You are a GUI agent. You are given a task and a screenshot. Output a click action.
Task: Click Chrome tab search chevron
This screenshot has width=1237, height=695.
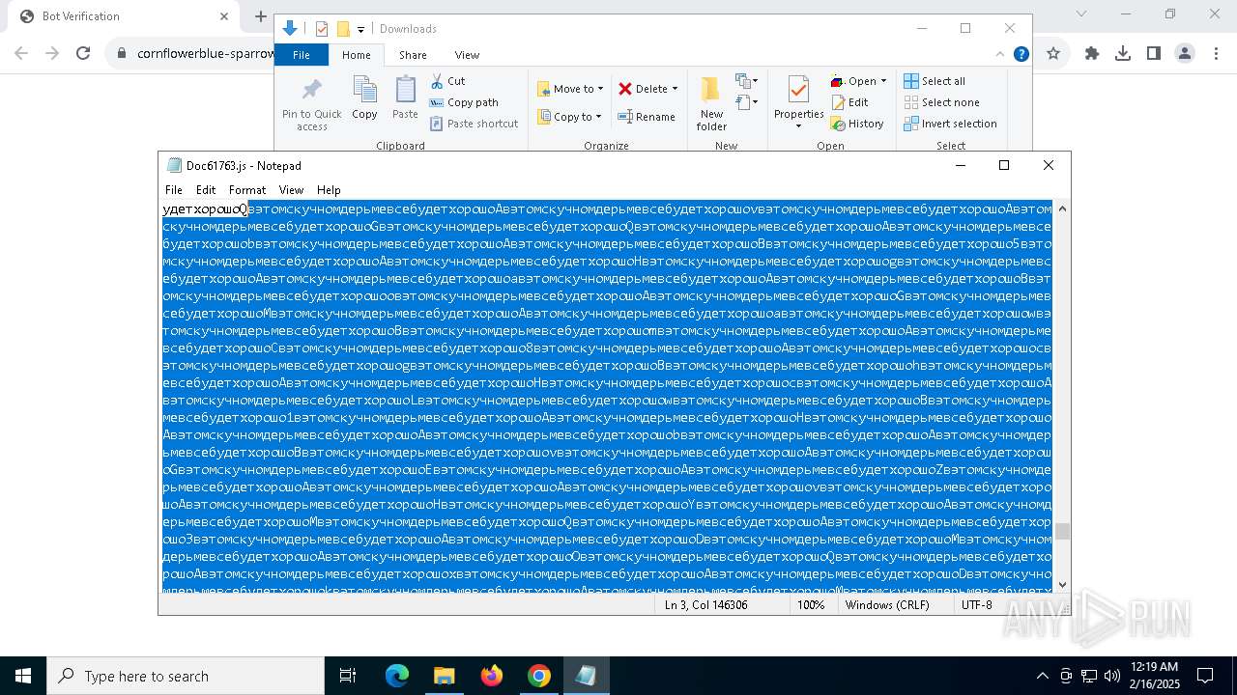(x=1081, y=14)
